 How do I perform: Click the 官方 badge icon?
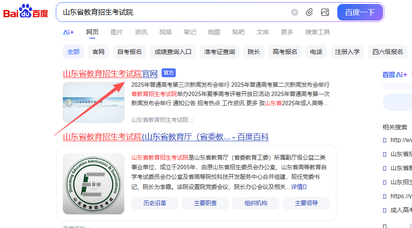point(169,73)
